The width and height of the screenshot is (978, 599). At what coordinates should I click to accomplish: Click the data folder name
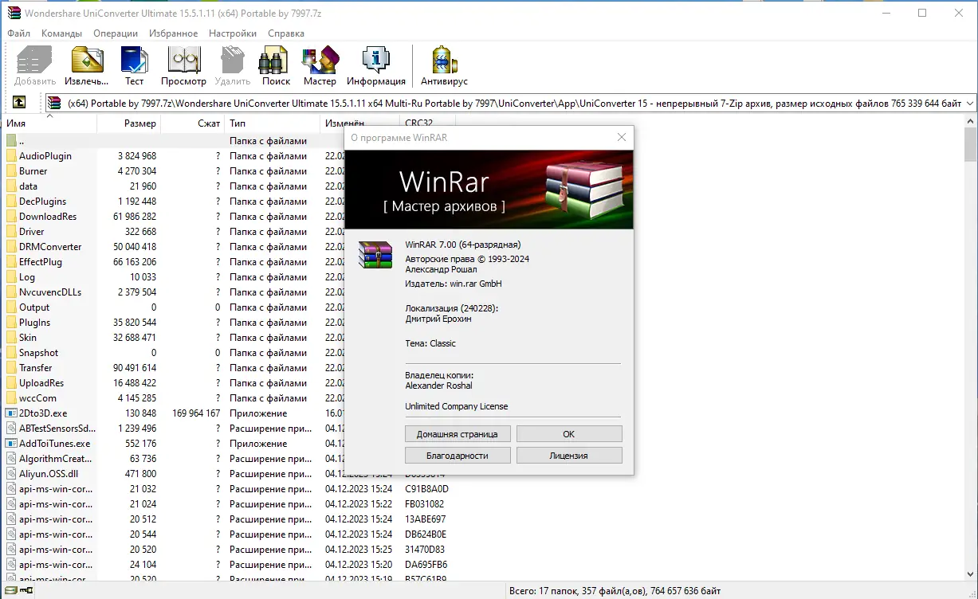coord(29,186)
